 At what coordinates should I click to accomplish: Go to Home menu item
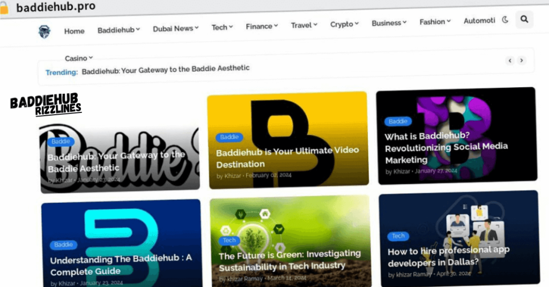(x=74, y=31)
